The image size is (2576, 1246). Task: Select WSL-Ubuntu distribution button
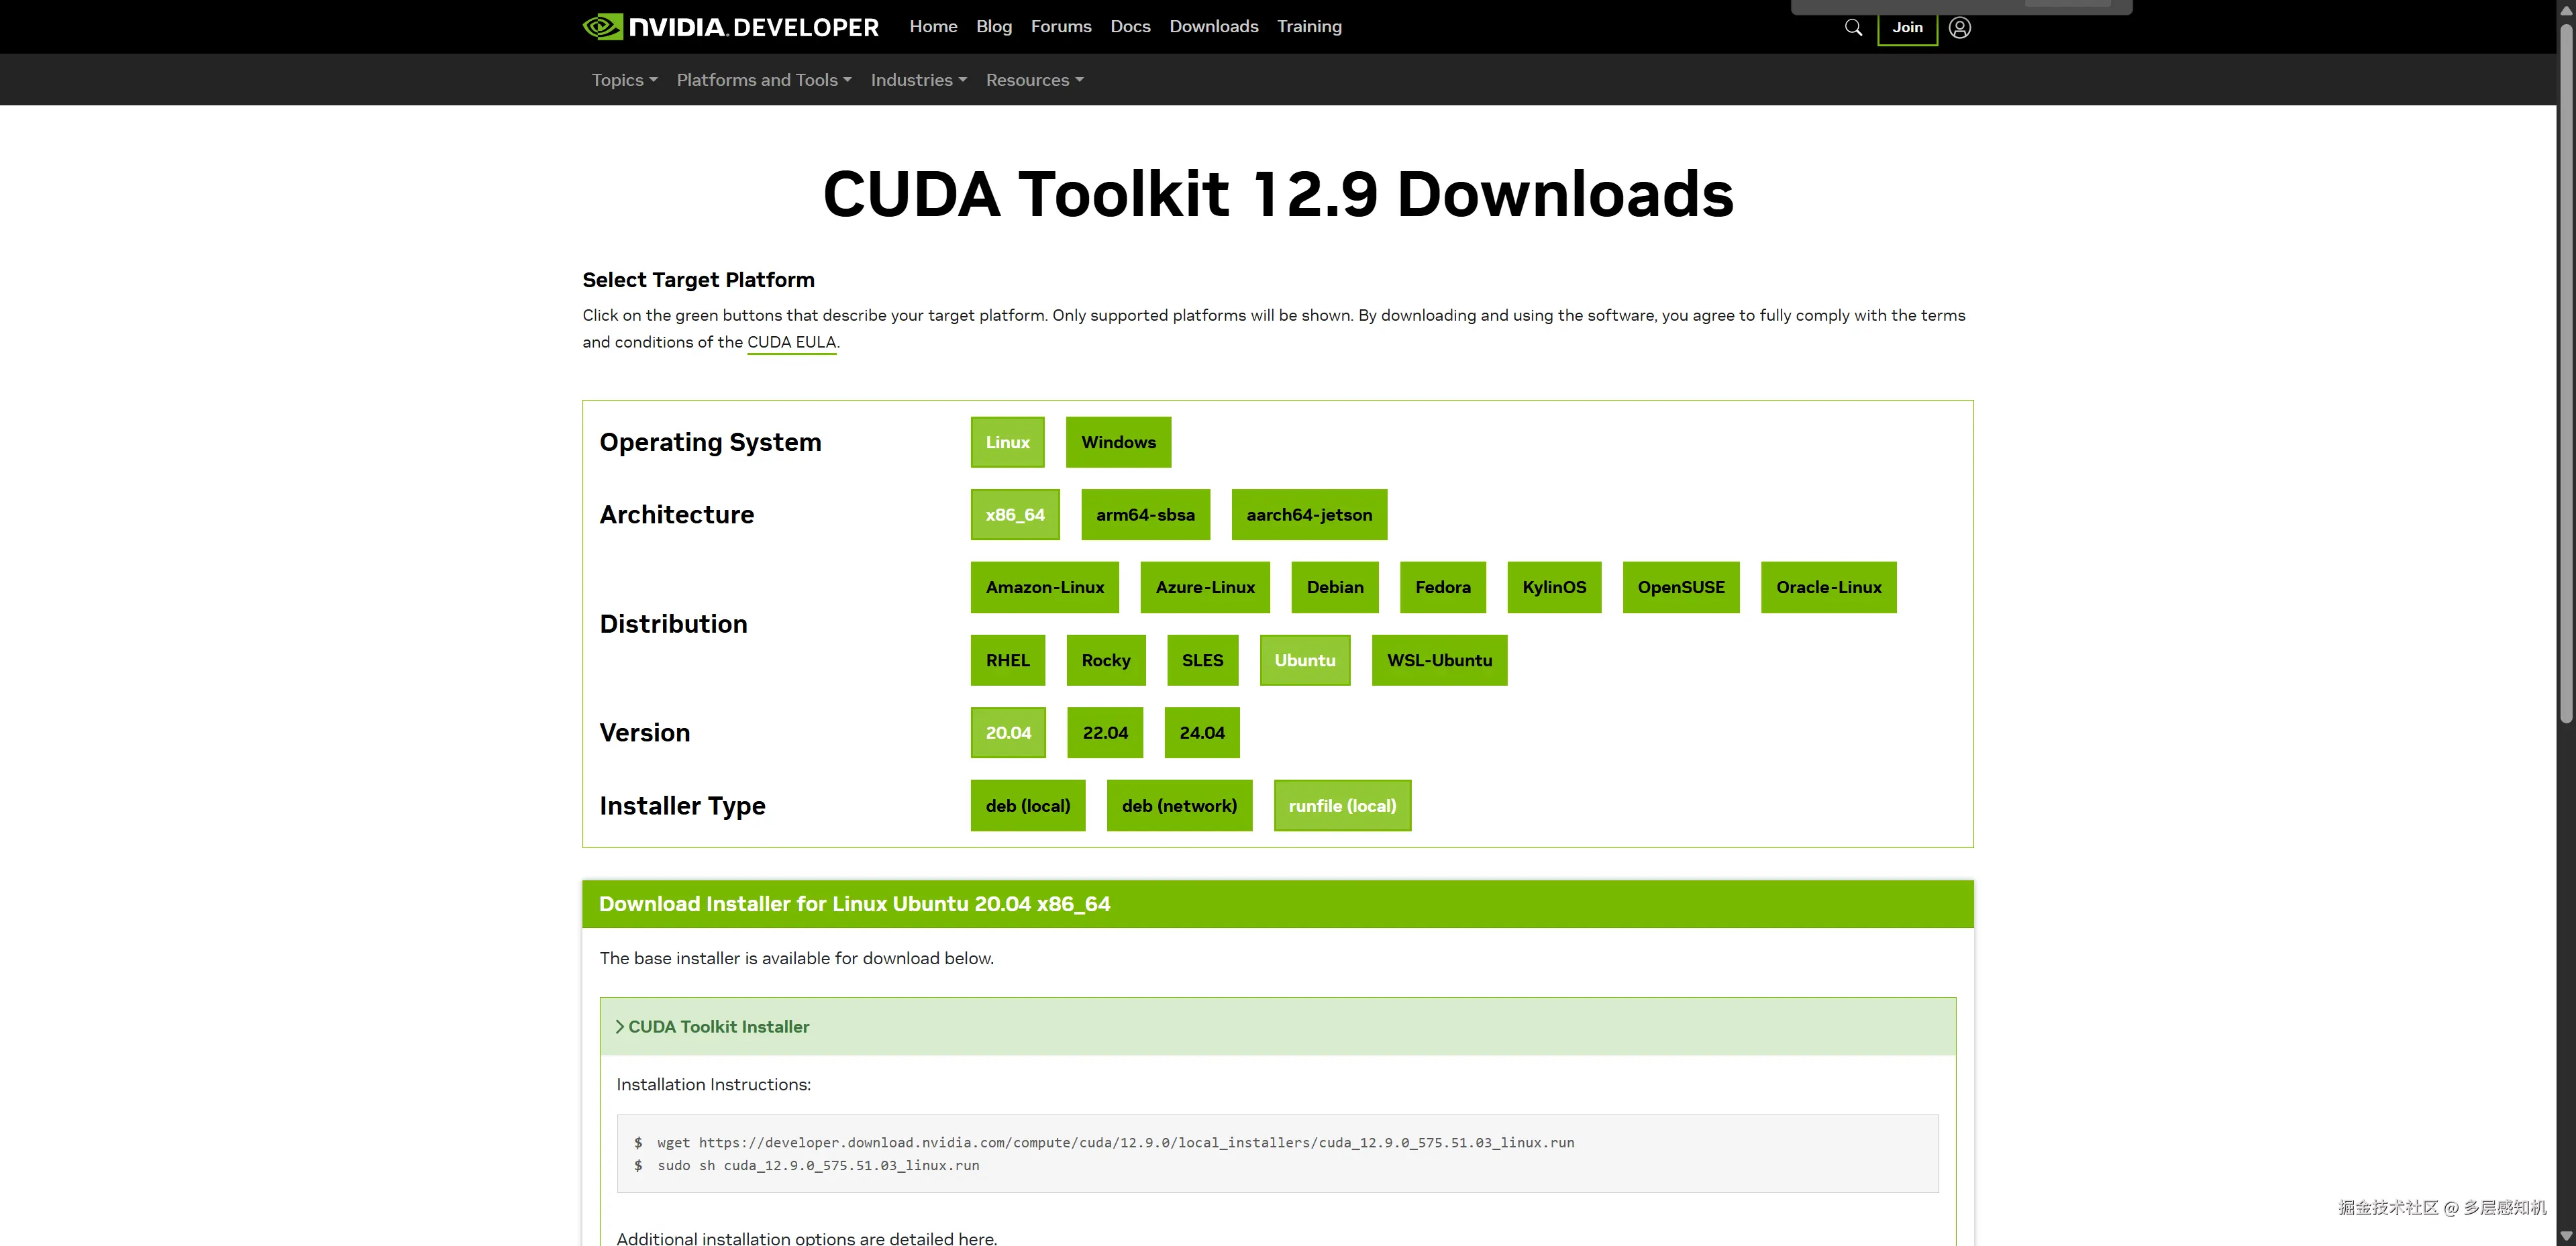[x=1439, y=661]
